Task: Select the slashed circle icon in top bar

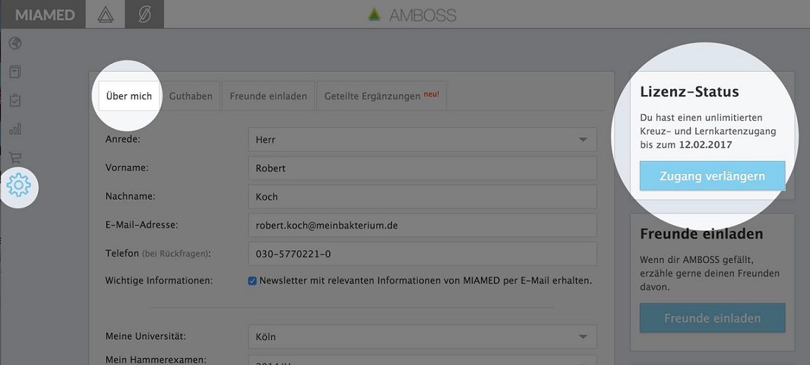Action: (144, 14)
